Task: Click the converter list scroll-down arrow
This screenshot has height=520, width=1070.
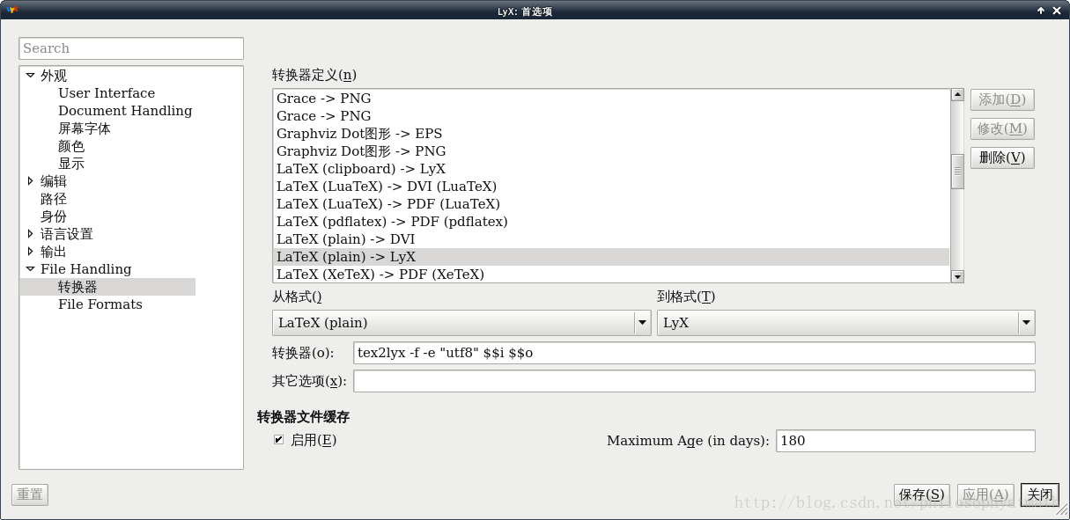Action: pyautogui.click(x=957, y=276)
